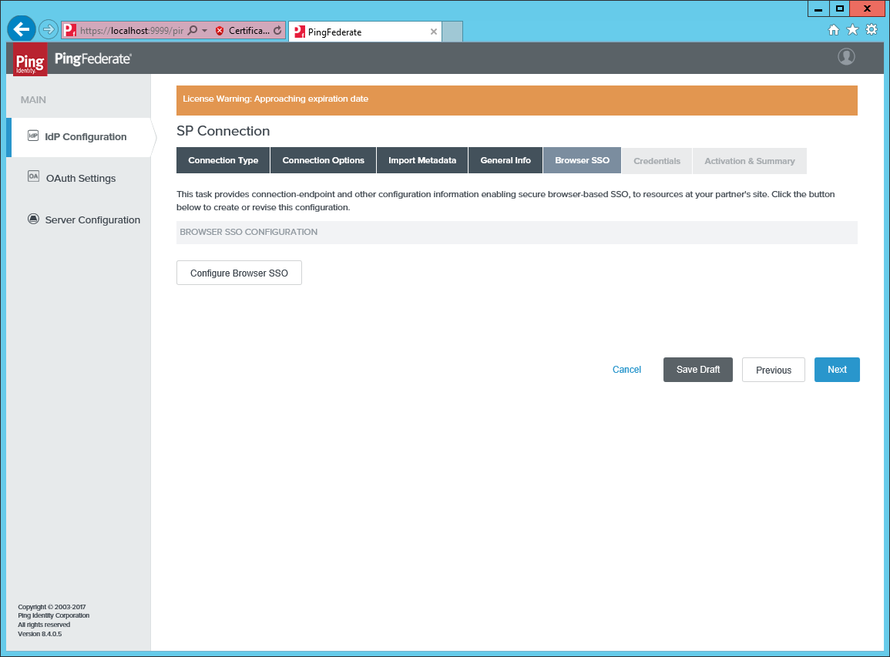890x657 pixels.
Task: Open the browser tools gear icon
Action: [872, 29]
